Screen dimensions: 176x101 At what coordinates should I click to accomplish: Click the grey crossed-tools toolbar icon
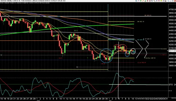click(138, 1)
